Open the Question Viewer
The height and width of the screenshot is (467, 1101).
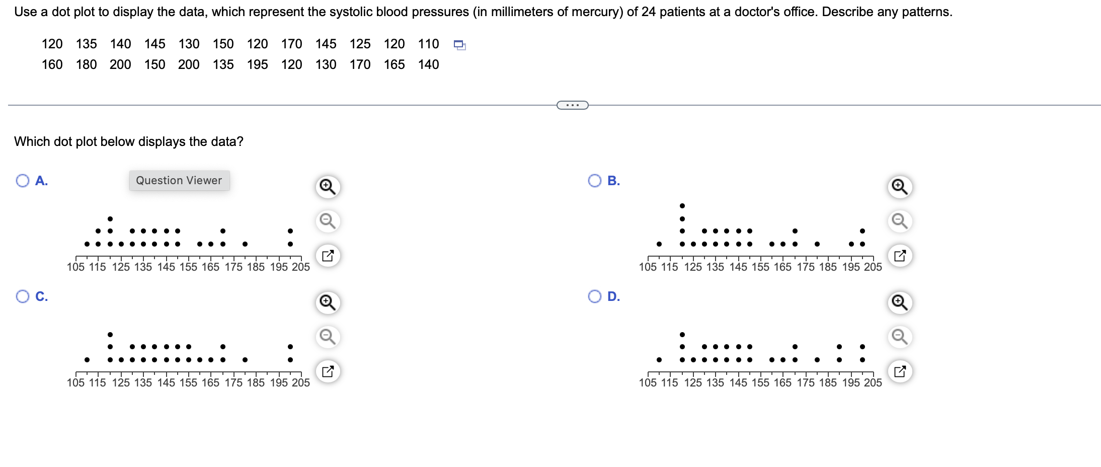(x=179, y=180)
